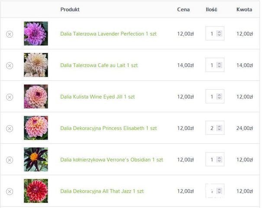
Task: Click quantity stepper arrows for Lavender Perfection
Action: [219, 33]
